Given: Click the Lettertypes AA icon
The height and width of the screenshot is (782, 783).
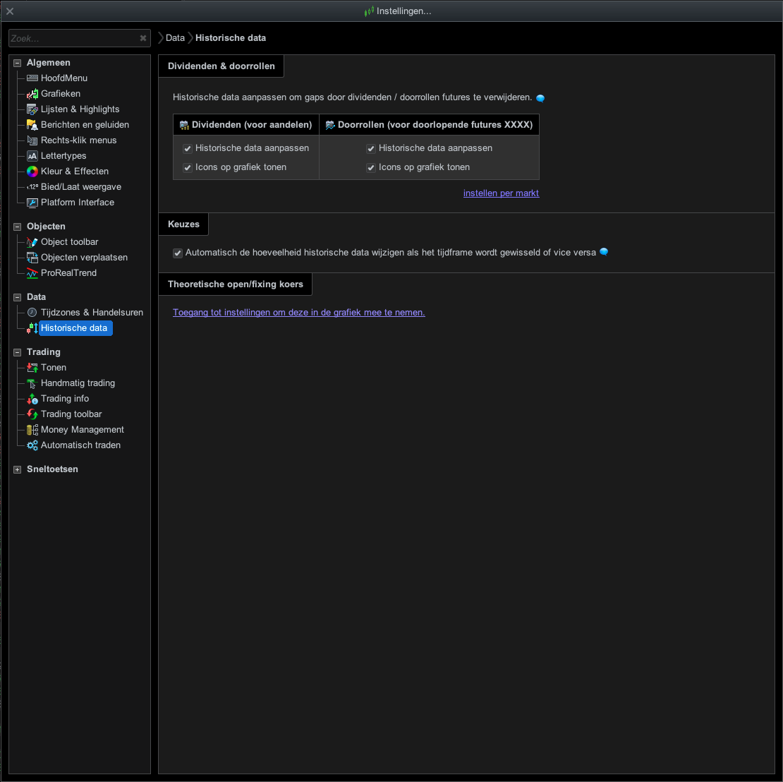Looking at the screenshot, I should [32, 156].
